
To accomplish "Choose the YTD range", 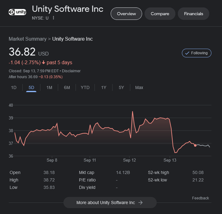I will pyautogui.click(x=85, y=87).
